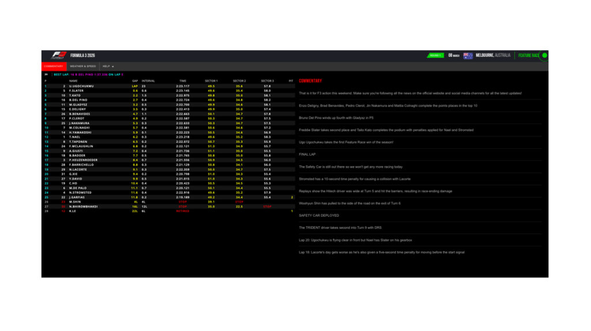Select the F.Slater row
This screenshot has height=331, width=591.
coord(169,91)
